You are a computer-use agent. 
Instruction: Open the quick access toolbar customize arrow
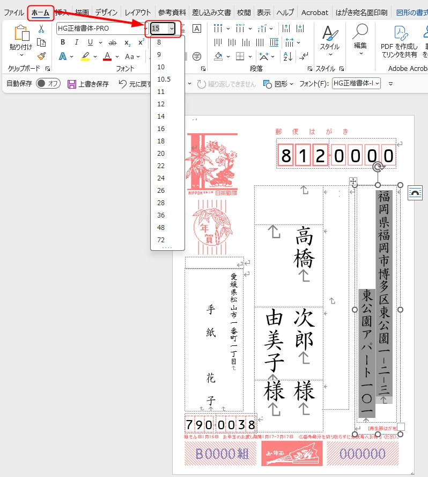click(x=390, y=84)
